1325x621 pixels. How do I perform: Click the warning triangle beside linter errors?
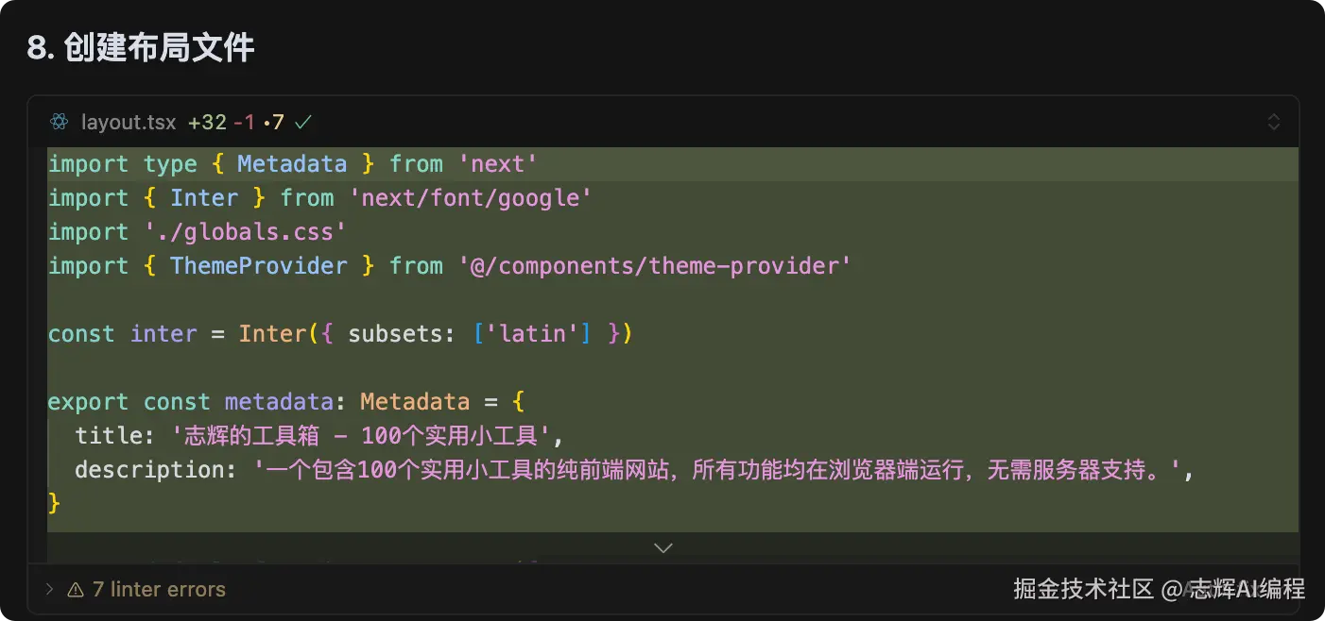coord(76,590)
